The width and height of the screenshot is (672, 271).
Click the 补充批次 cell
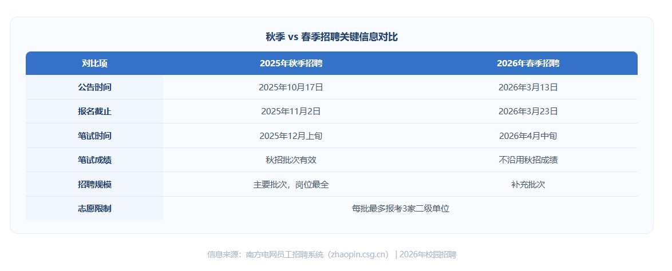(528, 185)
